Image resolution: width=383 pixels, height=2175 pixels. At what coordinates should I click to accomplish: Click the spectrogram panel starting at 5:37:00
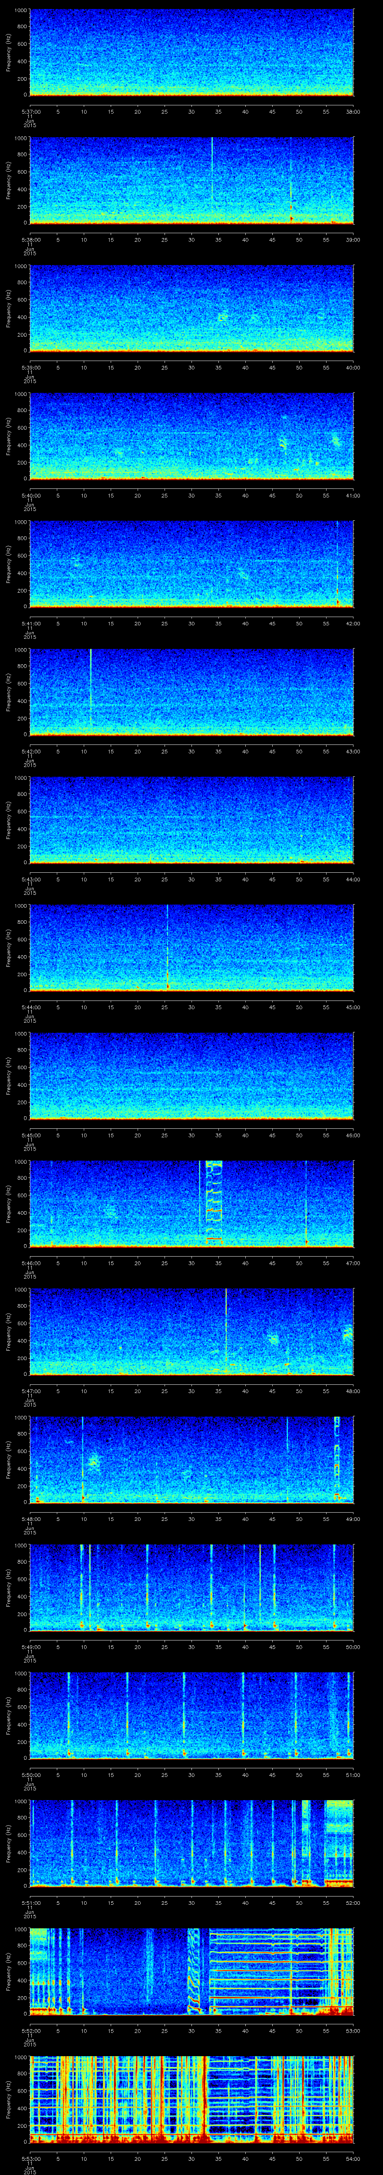pos(191,52)
